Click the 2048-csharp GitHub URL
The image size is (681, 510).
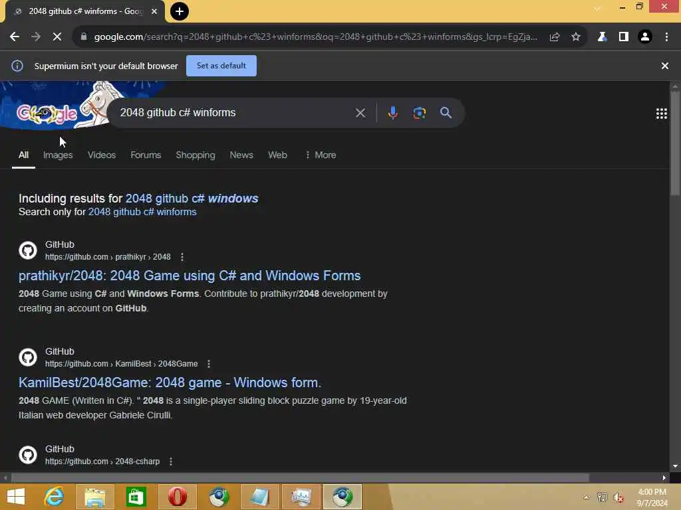coord(102,462)
